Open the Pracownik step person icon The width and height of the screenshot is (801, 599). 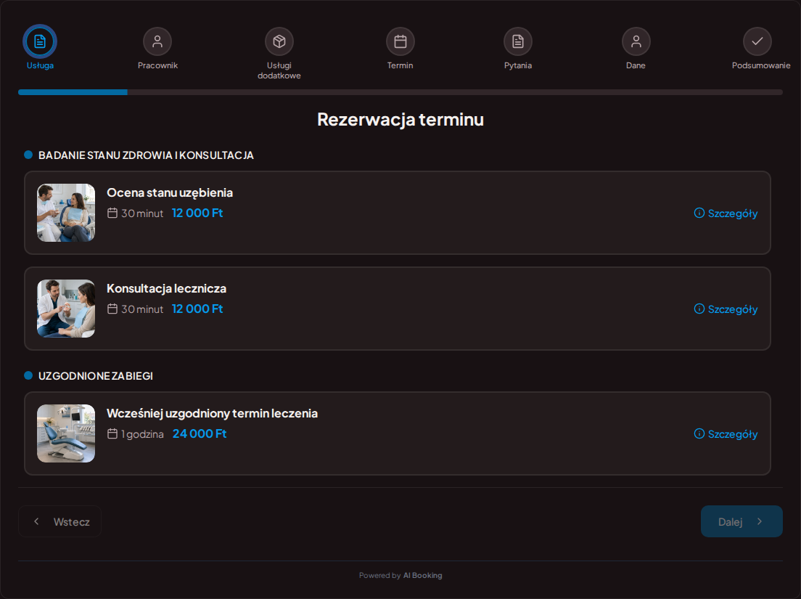[157, 41]
